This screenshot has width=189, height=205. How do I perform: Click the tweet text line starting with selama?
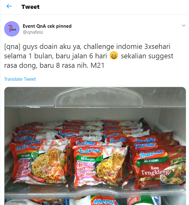89,56
